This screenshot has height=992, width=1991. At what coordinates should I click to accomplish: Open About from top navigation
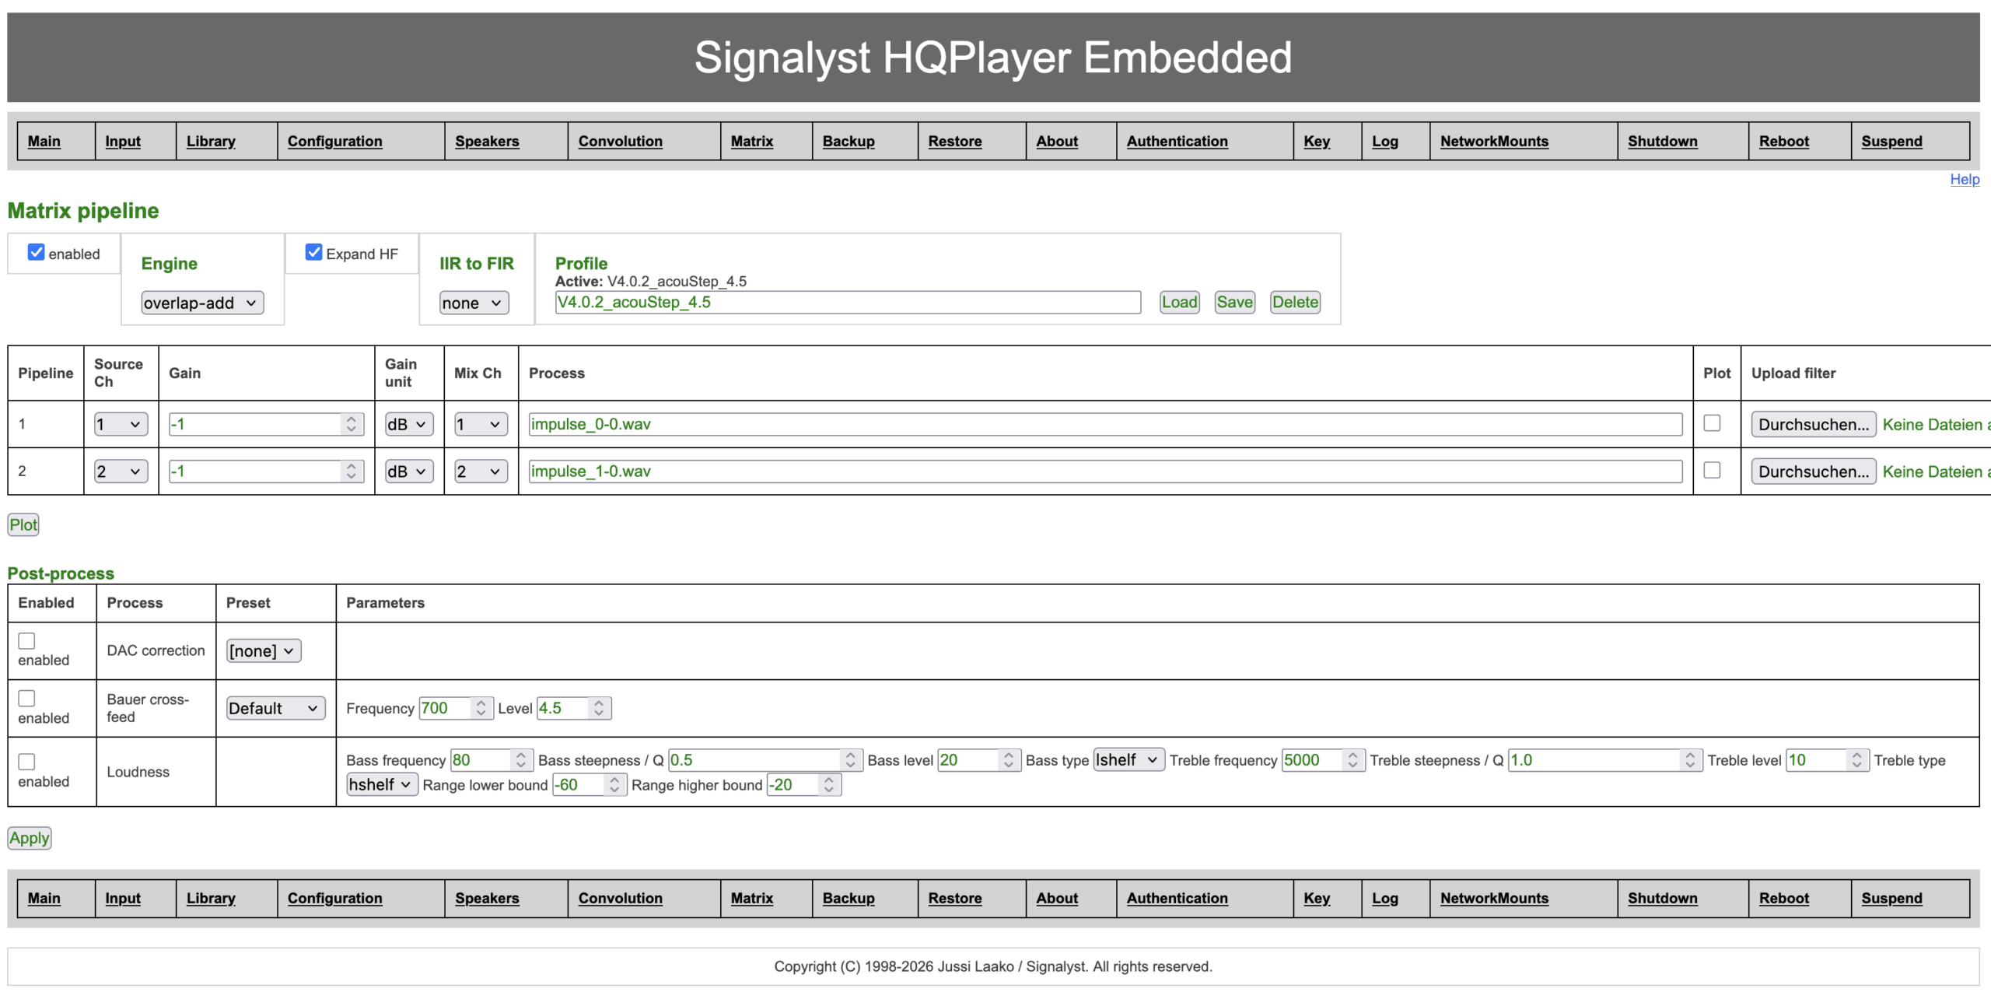(1057, 142)
